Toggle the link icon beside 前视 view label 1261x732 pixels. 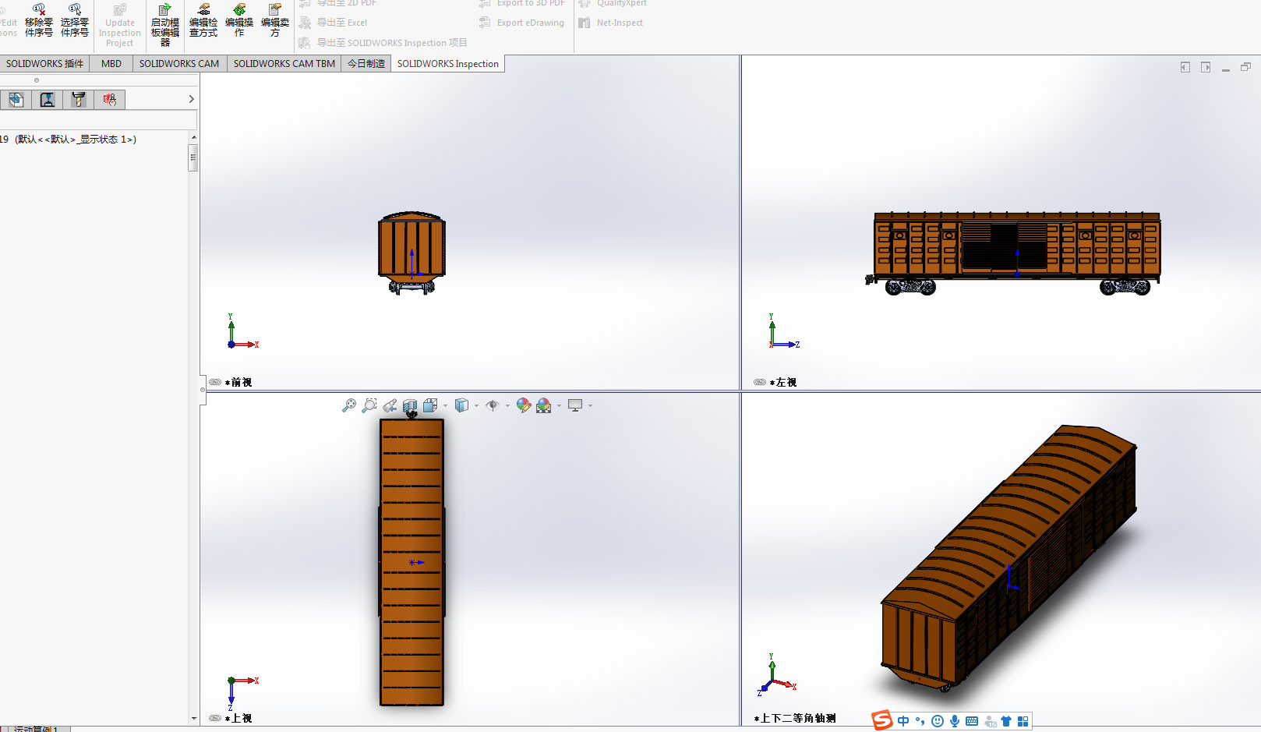coord(215,382)
